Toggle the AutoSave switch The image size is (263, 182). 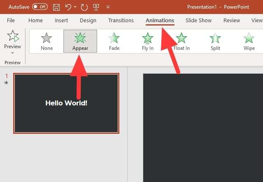click(40, 7)
